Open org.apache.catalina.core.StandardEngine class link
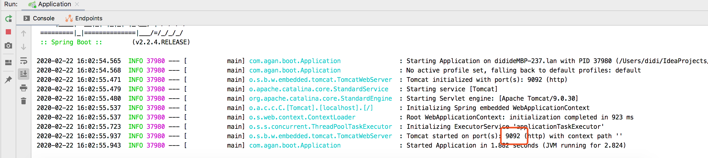The height and width of the screenshot is (158, 708). pyautogui.click(x=321, y=99)
